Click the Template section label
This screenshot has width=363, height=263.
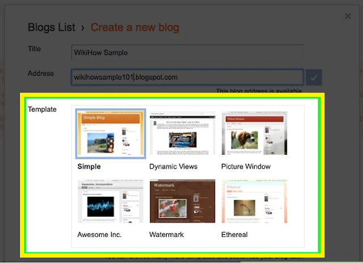tap(42, 109)
